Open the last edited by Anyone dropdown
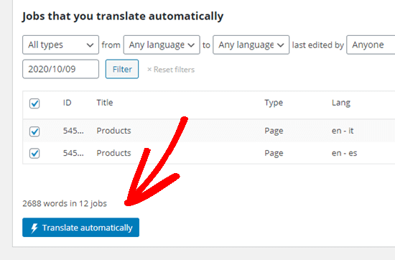Image resolution: width=395 pixels, height=260 pixels. [x=371, y=45]
